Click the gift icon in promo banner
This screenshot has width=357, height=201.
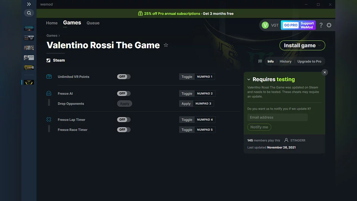[140, 13]
